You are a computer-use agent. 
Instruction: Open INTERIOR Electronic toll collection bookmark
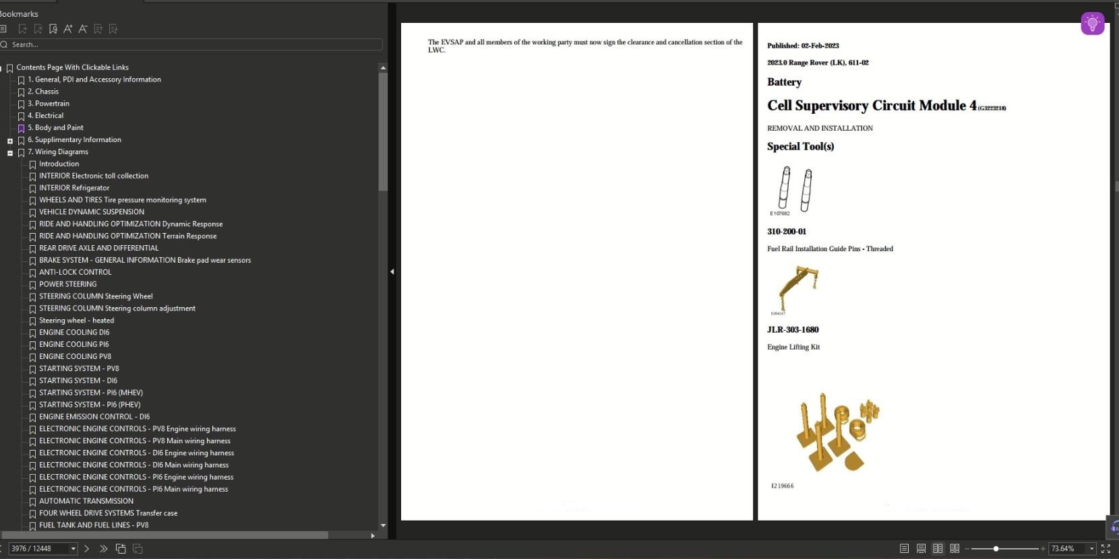click(x=94, y=176)
